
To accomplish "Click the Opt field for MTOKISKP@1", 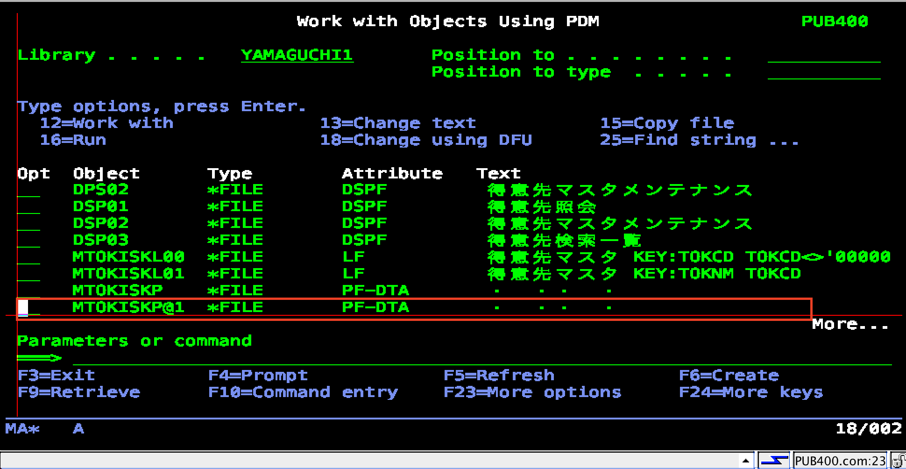I will (x=28, y=307).
